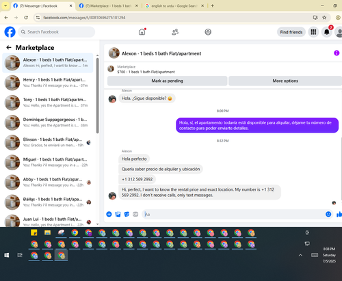Open Tony chat in list
342x281 pixels.
(48, 103)
